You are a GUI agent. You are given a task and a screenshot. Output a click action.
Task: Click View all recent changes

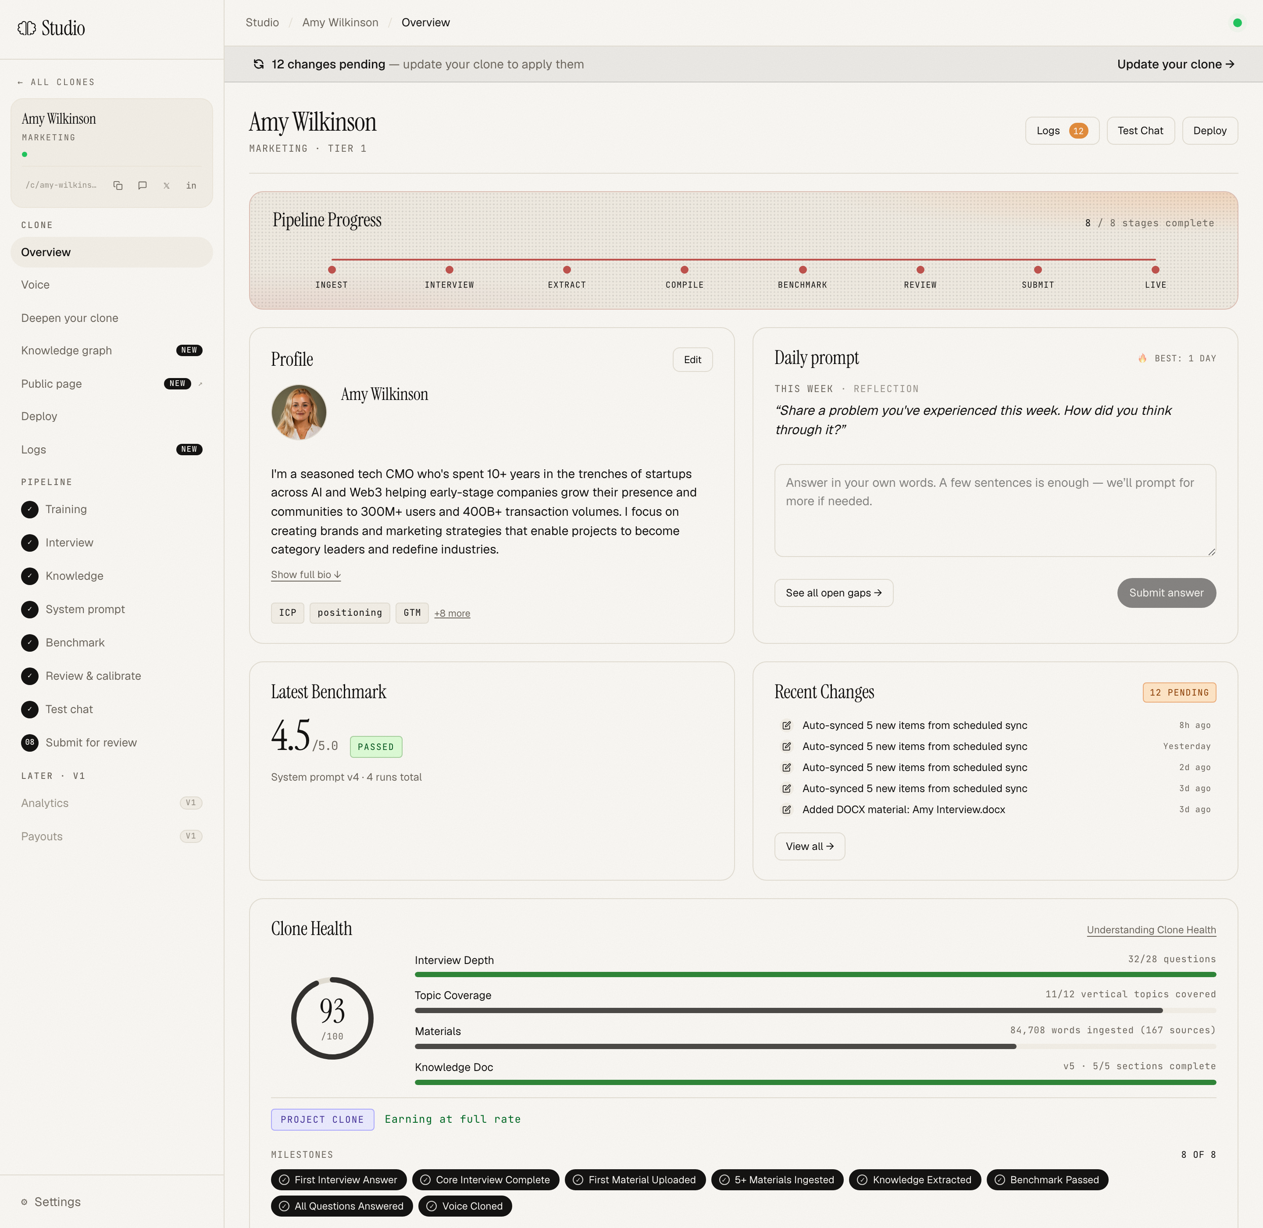810,846
